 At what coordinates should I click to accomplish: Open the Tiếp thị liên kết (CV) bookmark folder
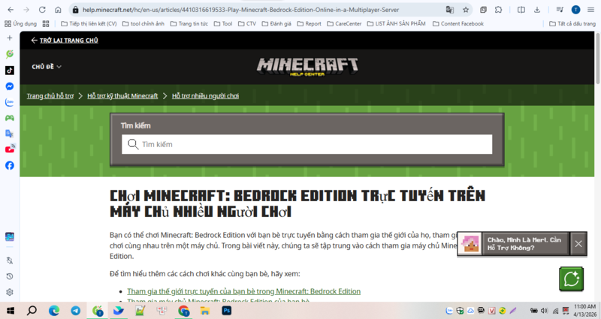(89, 24)
